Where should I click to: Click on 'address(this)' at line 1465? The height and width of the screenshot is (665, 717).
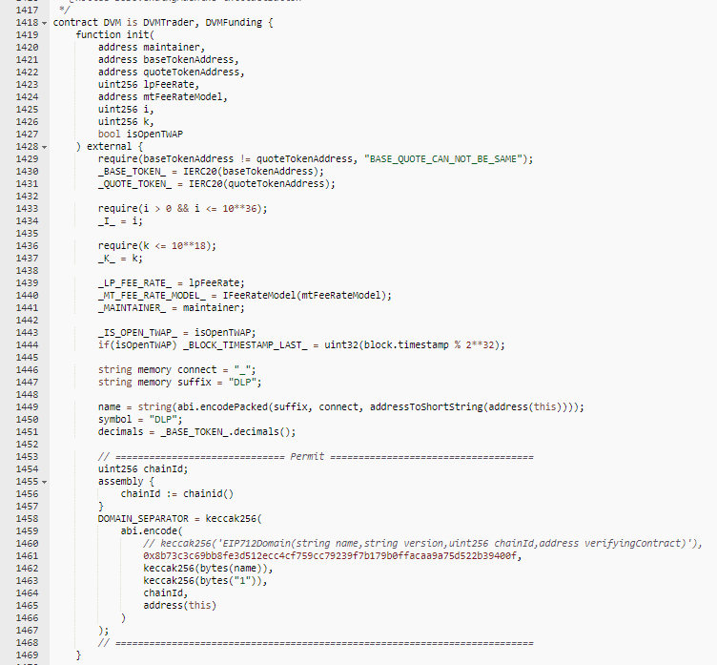179,606
